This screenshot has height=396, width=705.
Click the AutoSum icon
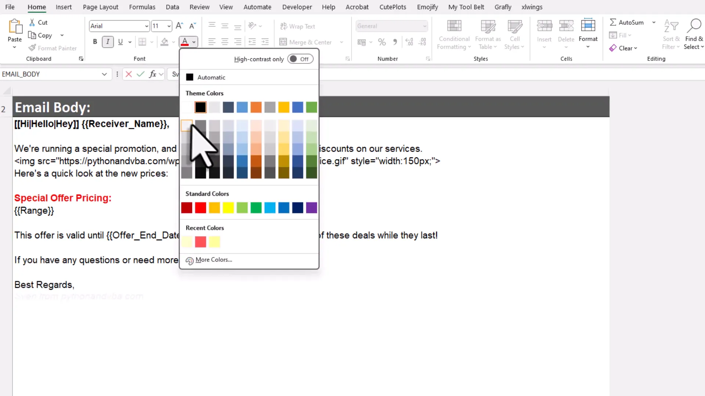click(613, 22)
